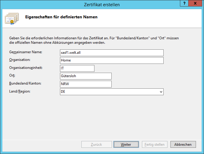Select the Bundesland/Kanton field with NRW
This screenshot has height=154, width=204.
point(86,84)
